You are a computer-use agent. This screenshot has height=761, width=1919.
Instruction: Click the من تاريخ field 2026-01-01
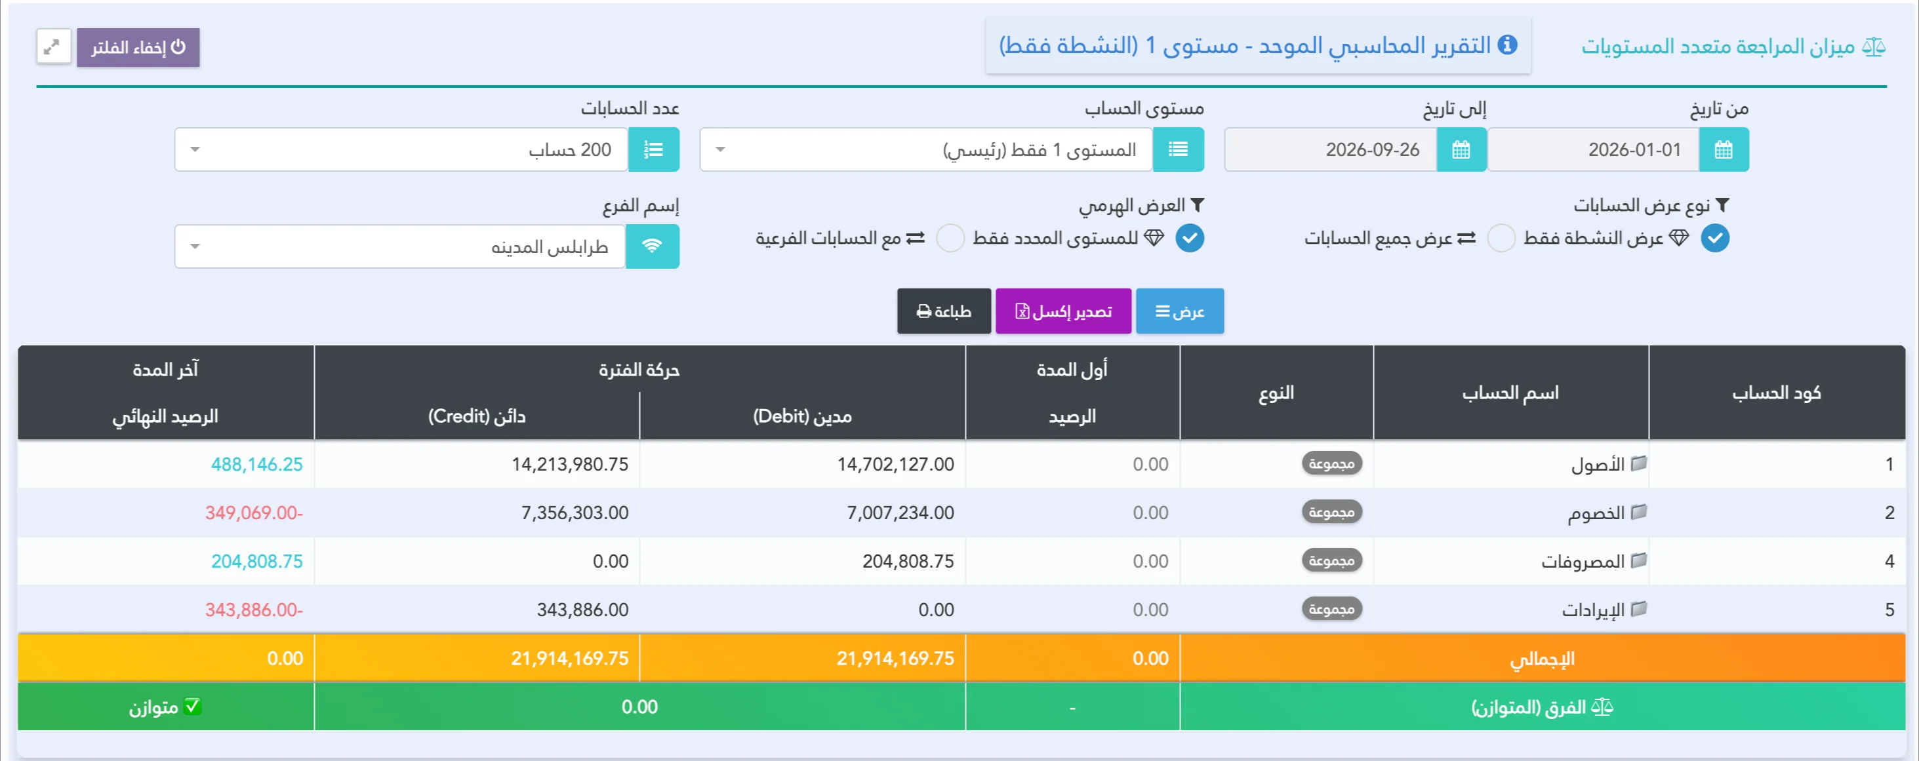tap(1594, 149)
